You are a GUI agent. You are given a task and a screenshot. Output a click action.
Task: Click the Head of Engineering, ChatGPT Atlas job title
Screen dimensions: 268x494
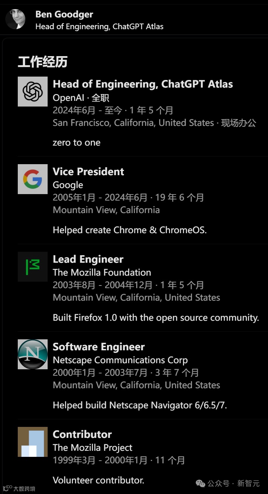143,84
